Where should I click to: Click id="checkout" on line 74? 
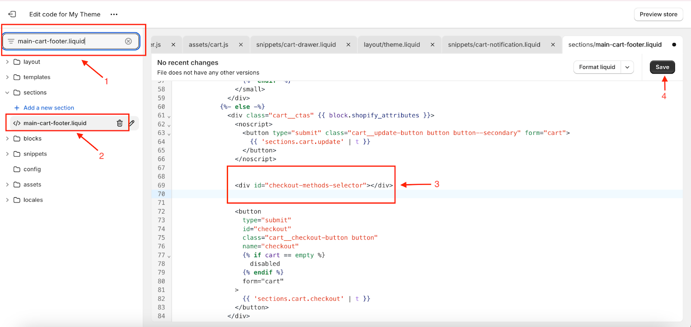point(267,229)
